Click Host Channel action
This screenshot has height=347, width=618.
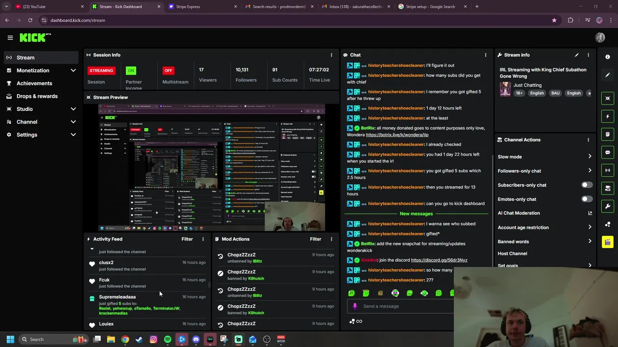(512, 254)
